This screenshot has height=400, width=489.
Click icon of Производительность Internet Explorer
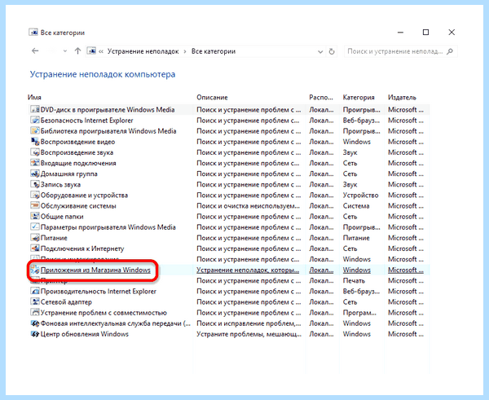pyautogui.click(x=35, y=291)
